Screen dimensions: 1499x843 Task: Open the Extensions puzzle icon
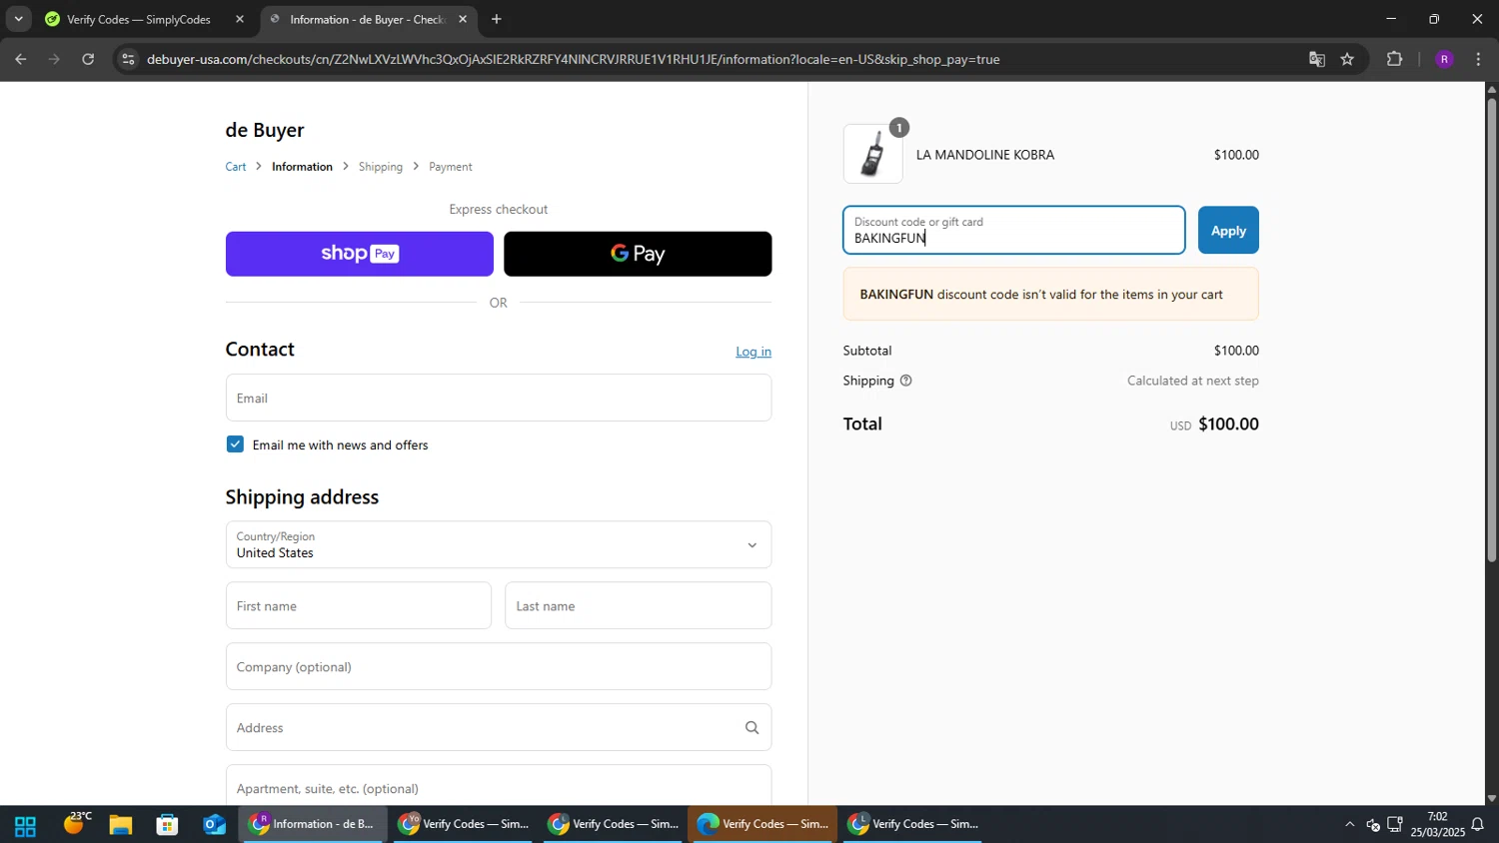click(1395, 59)
